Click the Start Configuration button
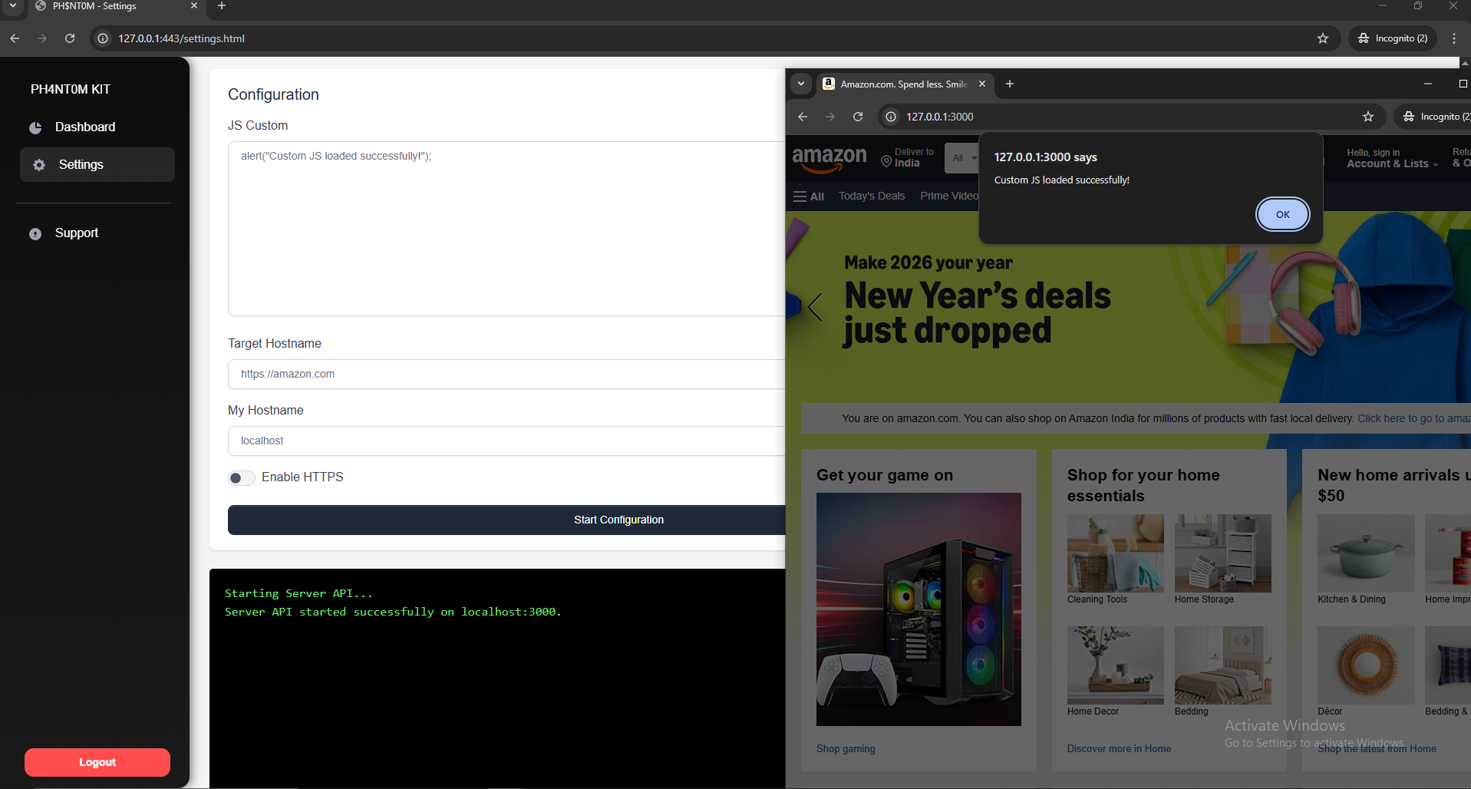Screen dimensions: 1471x789 (506, 520)
